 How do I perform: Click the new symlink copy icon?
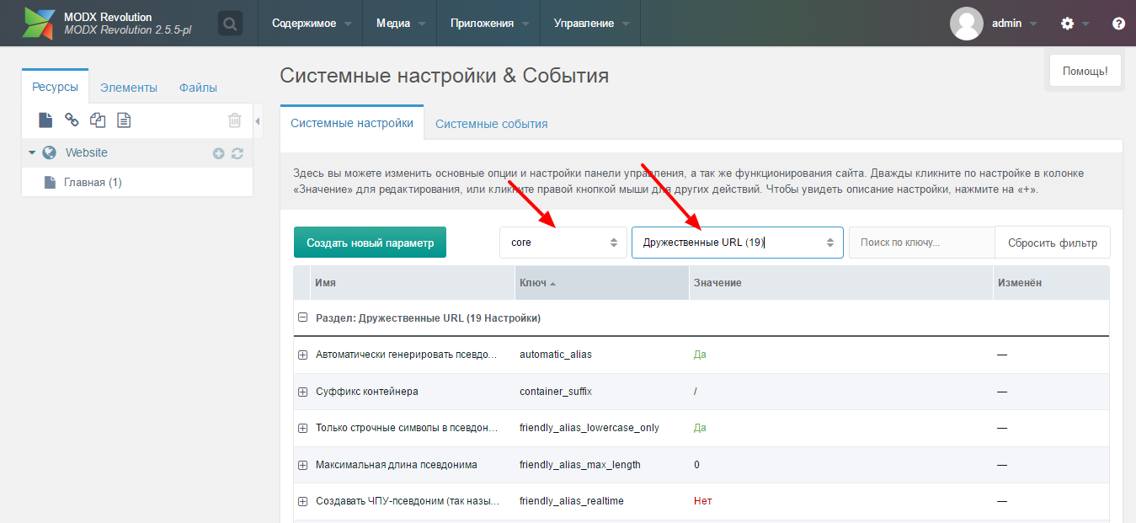coord(98,120)
